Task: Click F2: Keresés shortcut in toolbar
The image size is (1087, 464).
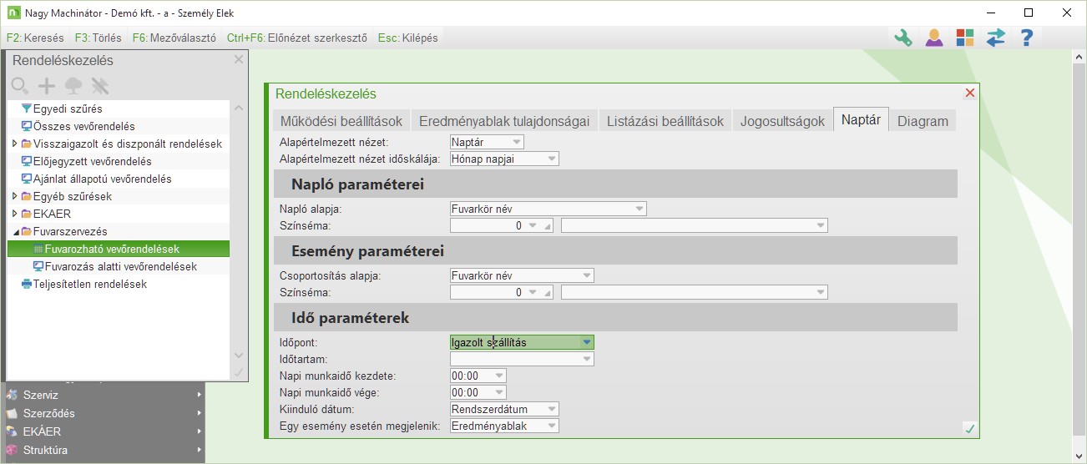Action: pyautogui.click(x=34, y=38)
